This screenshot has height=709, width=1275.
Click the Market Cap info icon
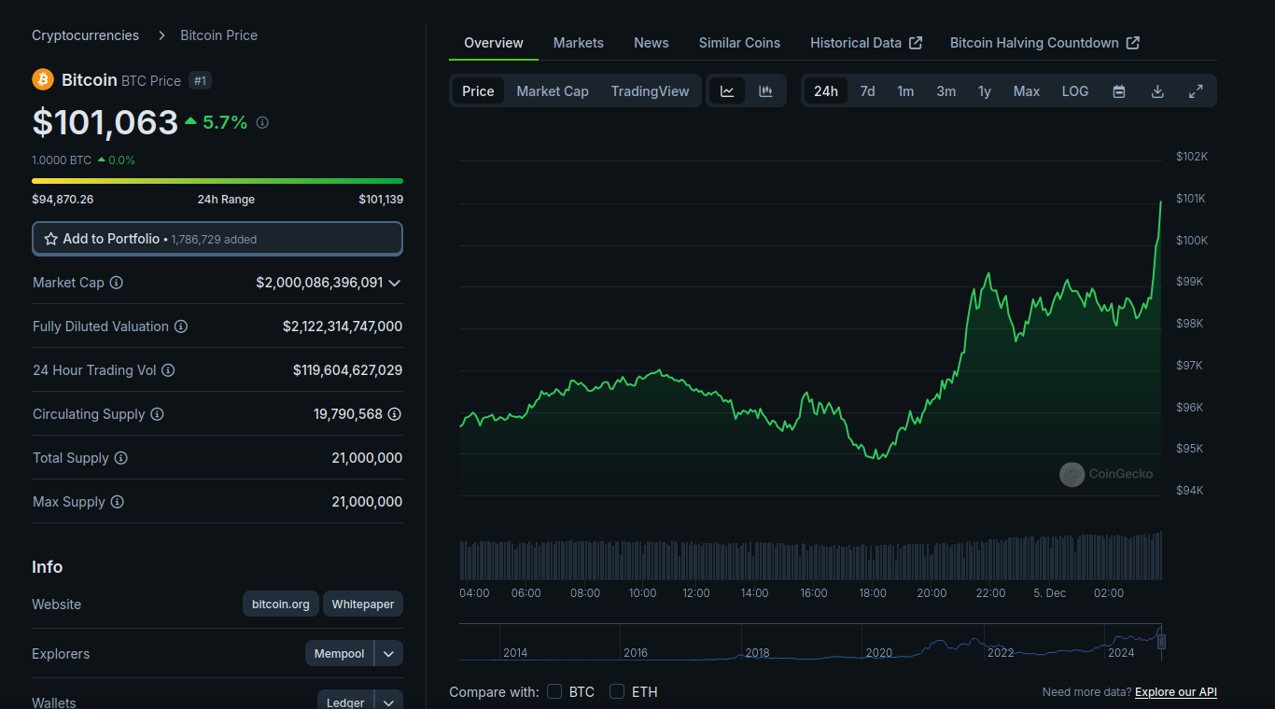tap(117, 283)
